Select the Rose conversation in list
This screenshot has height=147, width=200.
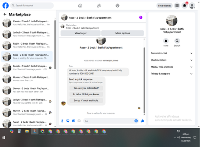[27, 57]
